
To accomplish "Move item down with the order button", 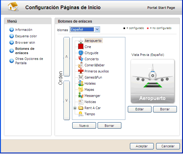I will coord(66,100).
